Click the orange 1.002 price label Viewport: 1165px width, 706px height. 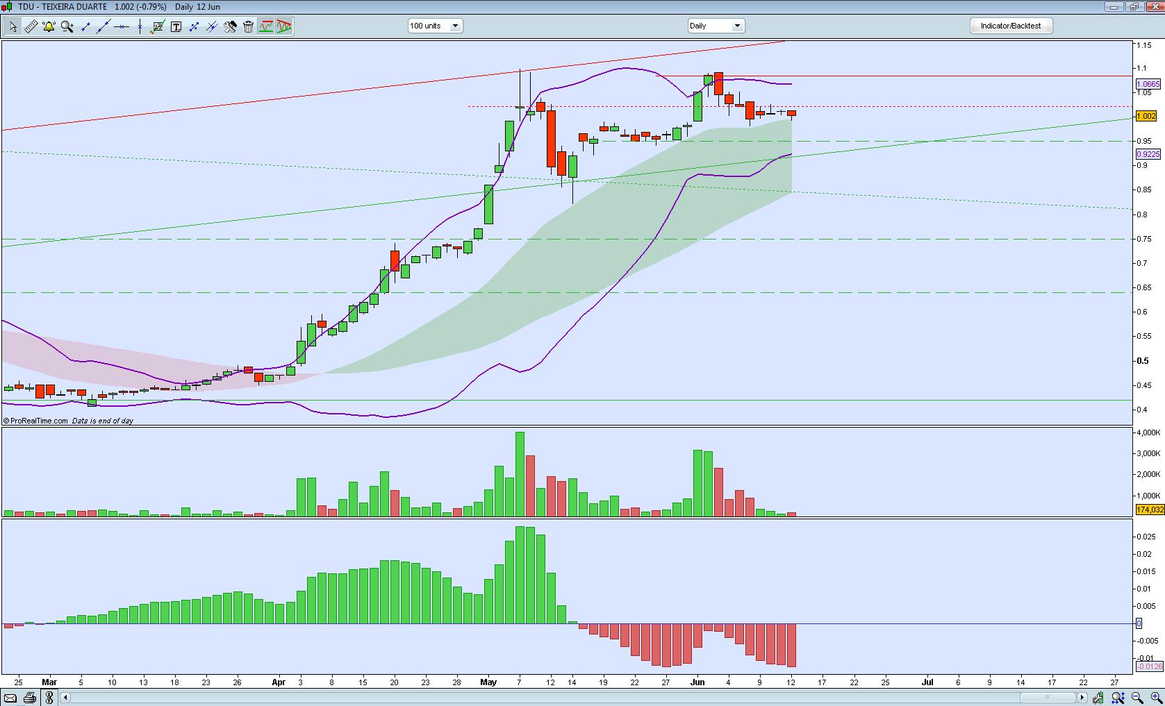pyautogui.click(x=1146, y=116)
